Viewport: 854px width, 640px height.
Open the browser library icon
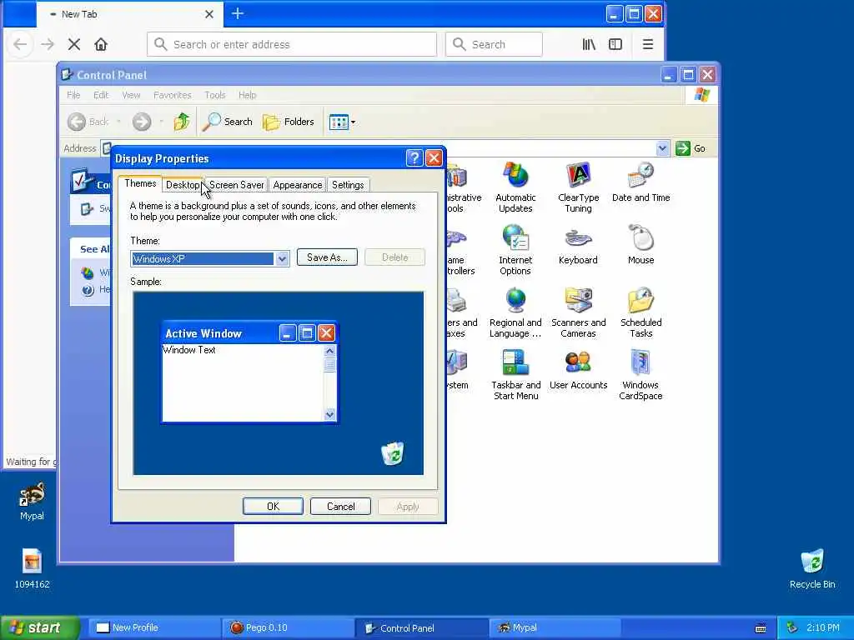pos(589,44)
